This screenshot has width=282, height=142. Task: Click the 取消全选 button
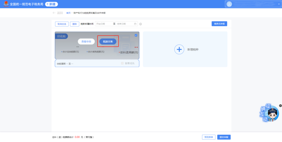pyautogui.click(x=62, y=24)
